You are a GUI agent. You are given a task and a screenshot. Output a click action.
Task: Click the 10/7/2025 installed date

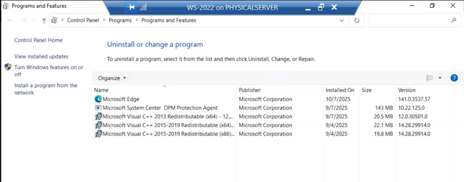tap(338, 99)
